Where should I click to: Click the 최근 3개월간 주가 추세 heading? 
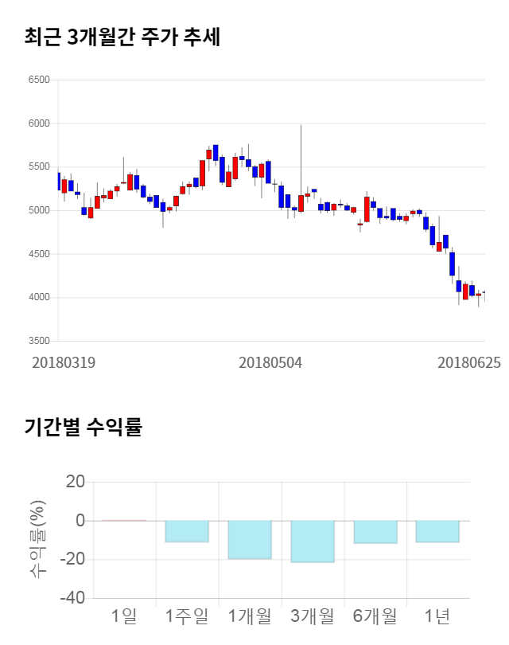[x=122, y=37]
